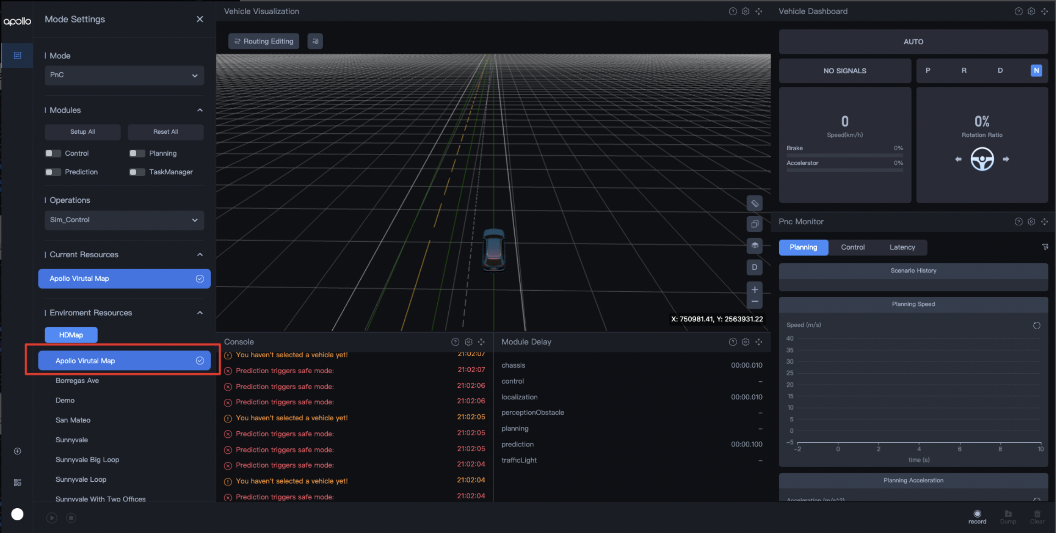Open Vehicle Dashboard settings gear
This screenshot has height=533, width=1056.
[x=1031, y=11]
